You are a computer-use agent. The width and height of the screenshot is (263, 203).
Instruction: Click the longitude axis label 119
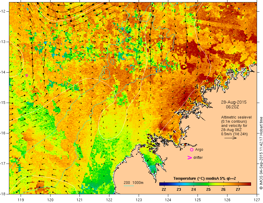point(21,200)
